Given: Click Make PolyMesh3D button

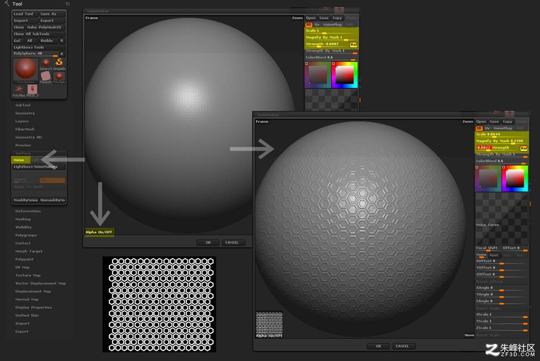Looking at the screenshot, I should pos(46,27).
